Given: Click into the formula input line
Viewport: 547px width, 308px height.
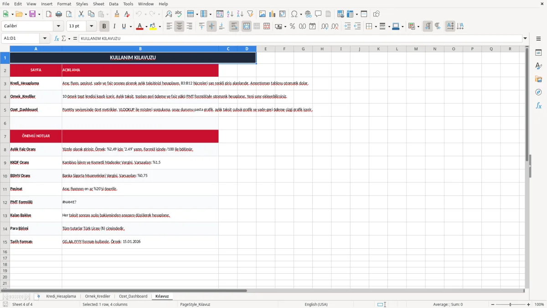Looking at the screenshot, I should [x=300, y=39].
